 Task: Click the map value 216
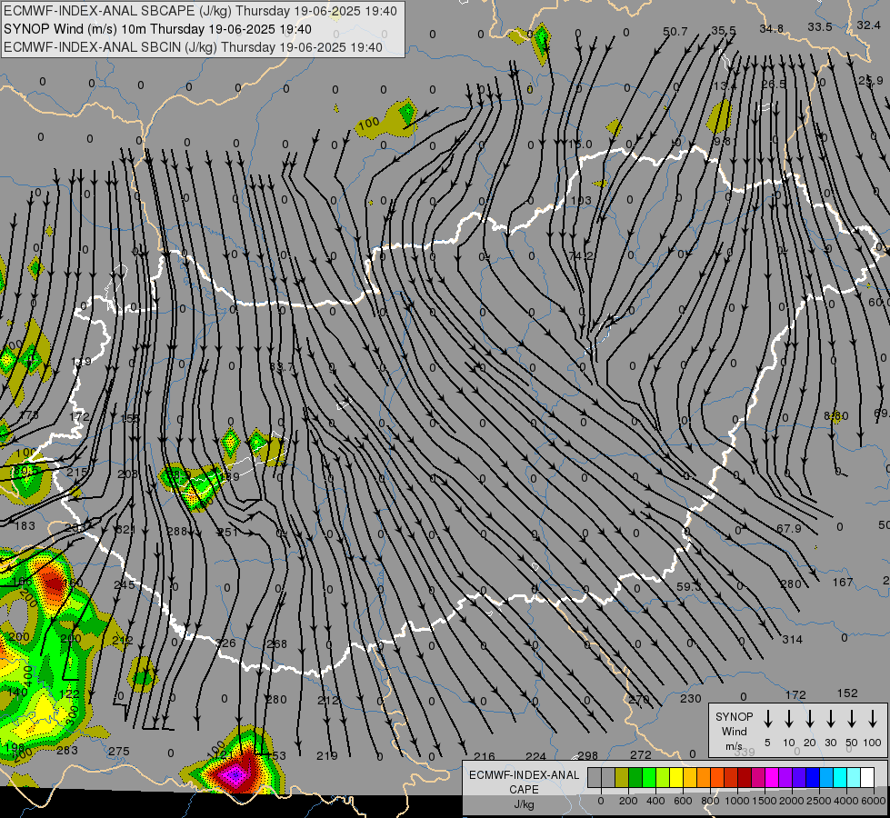pyautogui.click(x=485, y=756)
